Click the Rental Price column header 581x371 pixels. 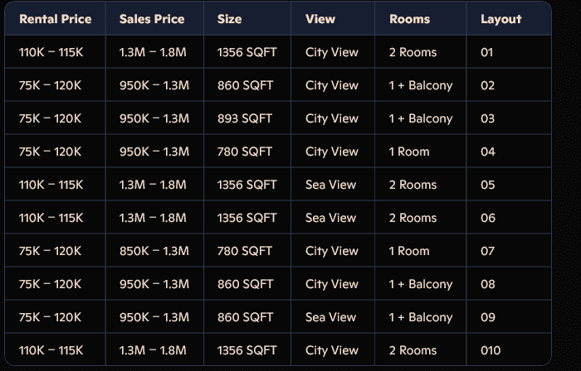56,19
